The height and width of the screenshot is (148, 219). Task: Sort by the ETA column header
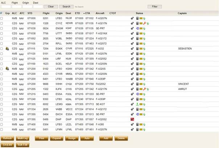tap(88, 13)
